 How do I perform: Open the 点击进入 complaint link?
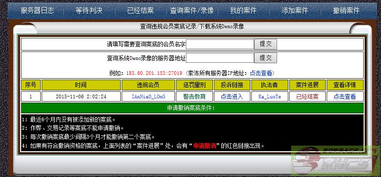coord(232,96)
